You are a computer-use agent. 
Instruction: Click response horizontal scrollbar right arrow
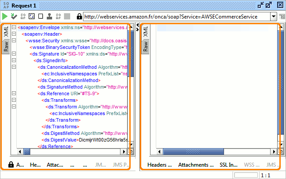point(274,152)
